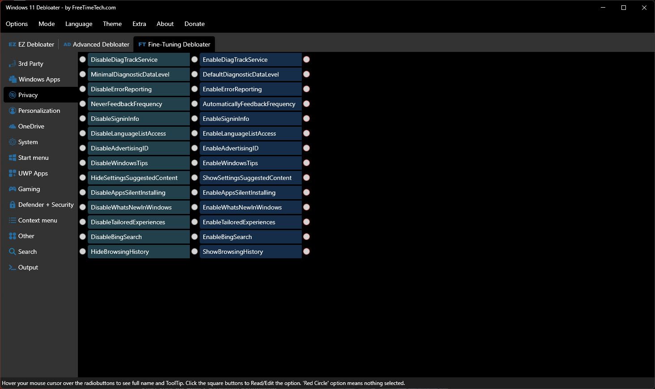Open the UWP Apps icon

[13, 173]
